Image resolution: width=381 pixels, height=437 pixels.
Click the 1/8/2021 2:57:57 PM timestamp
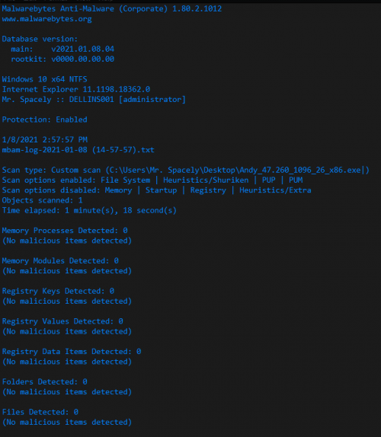coord(45,139)
